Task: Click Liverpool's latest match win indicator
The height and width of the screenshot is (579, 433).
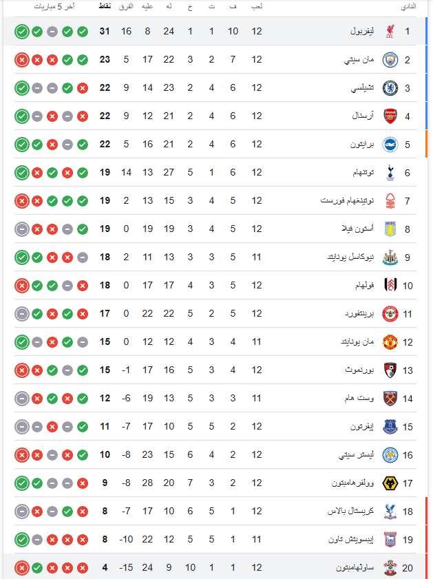Action: pyautogui.click(x=22, y=32)
